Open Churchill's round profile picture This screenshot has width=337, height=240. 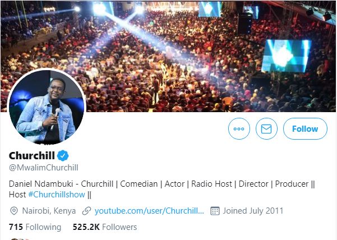[46, 108]
